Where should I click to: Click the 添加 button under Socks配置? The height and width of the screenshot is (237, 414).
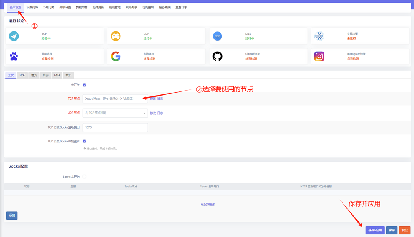(12, 215)
